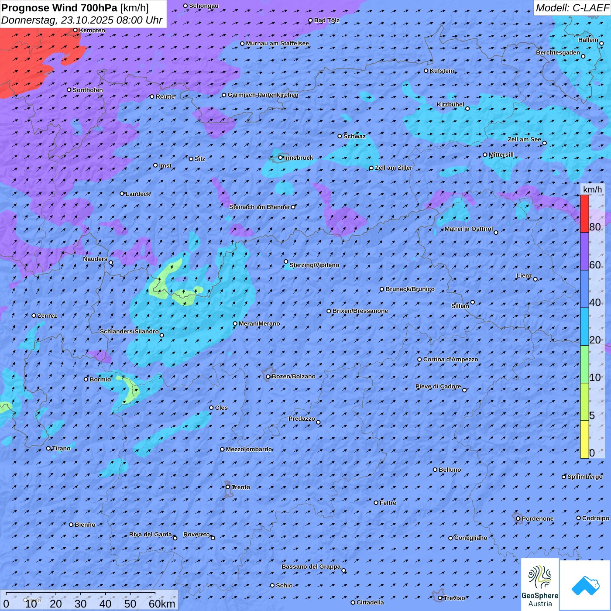Click the Belluno label
This screenshot has height=611, width=611.
pyautogui.click(x=450, y=470)
